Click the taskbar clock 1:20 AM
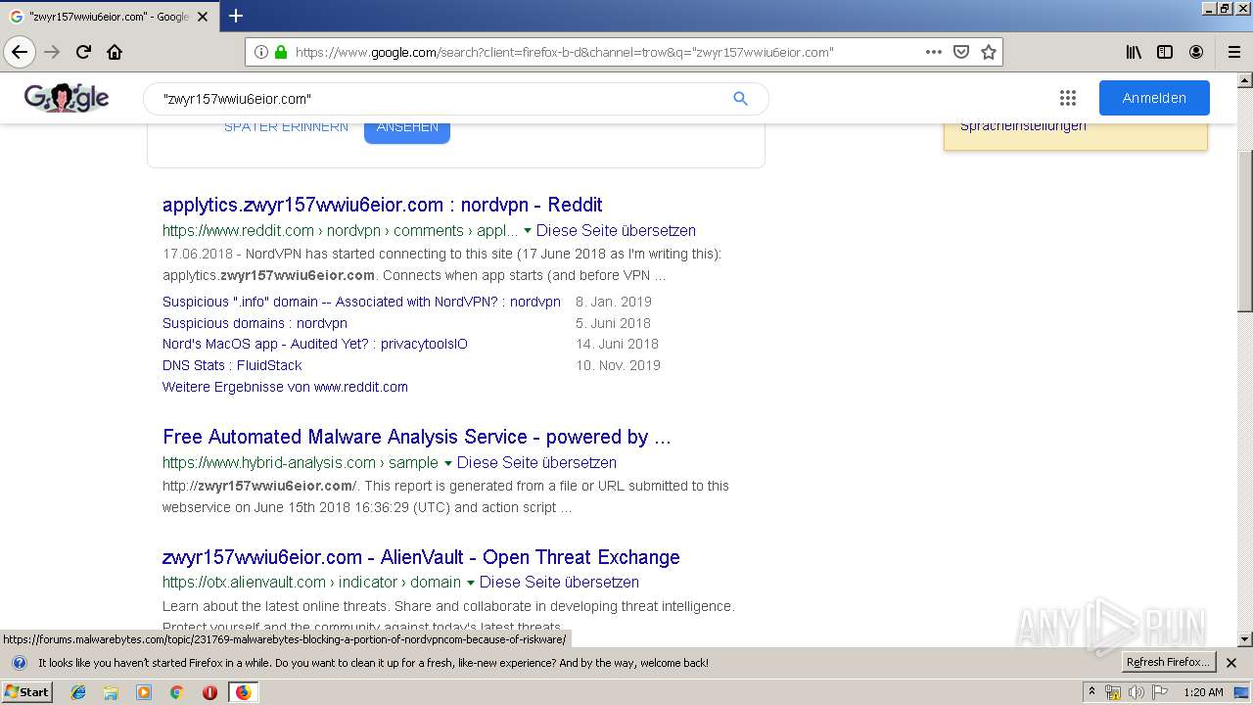Image resolution: width=1253 pixels, height=705 pixels. [x=1203, y=692]
